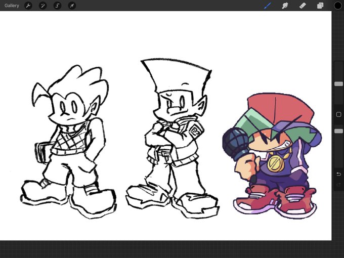Tap the flat-top hair character sketch
Image resolution: width=344 pixels, height=258 pixels.
click(x=173, y=138)
